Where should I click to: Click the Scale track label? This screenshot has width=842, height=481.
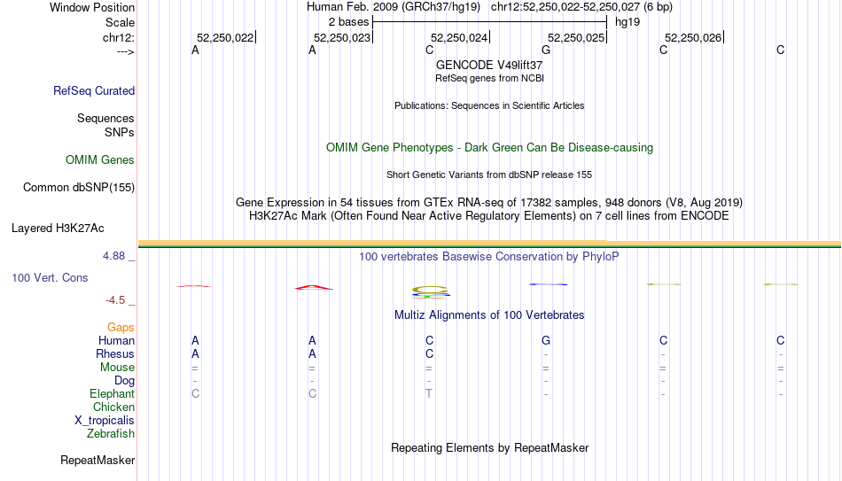121,22
